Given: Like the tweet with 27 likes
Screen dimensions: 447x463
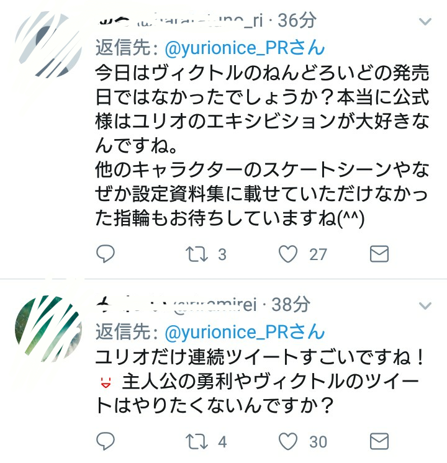Looking at the screenshot, I should 288,254.
